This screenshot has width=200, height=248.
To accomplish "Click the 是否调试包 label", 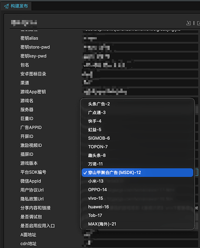I will click(31, 217).
